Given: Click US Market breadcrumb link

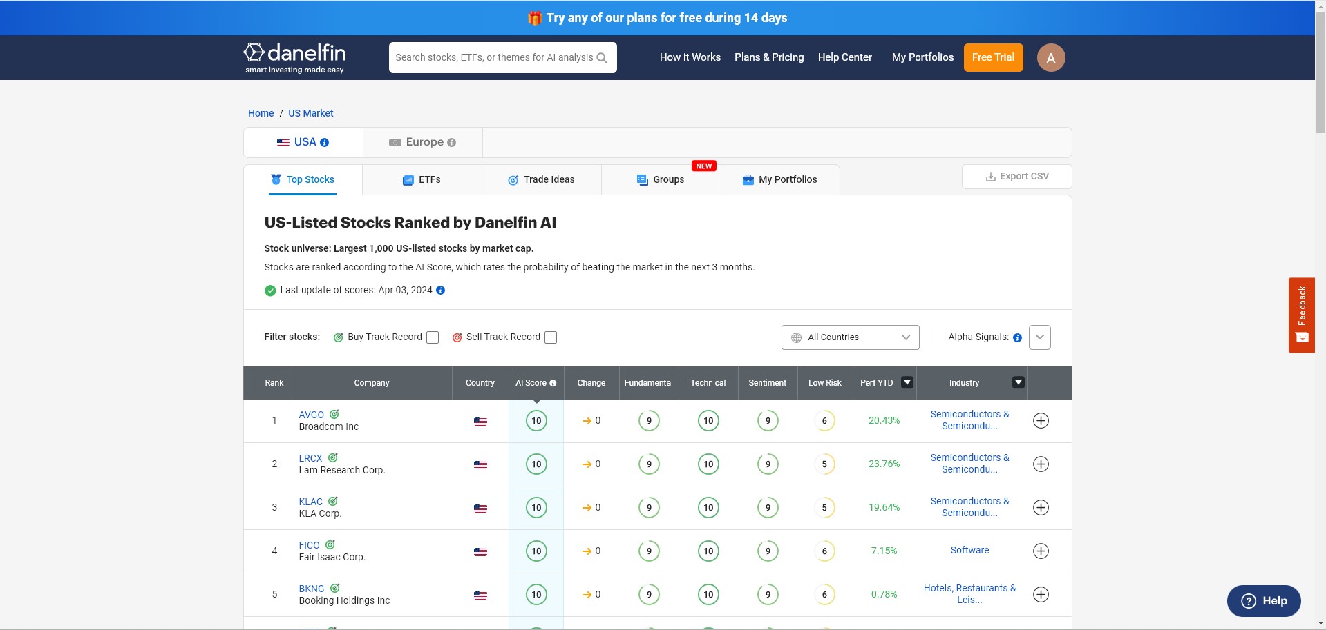Looking at the screenshot, I should click(x=311, y=114).
